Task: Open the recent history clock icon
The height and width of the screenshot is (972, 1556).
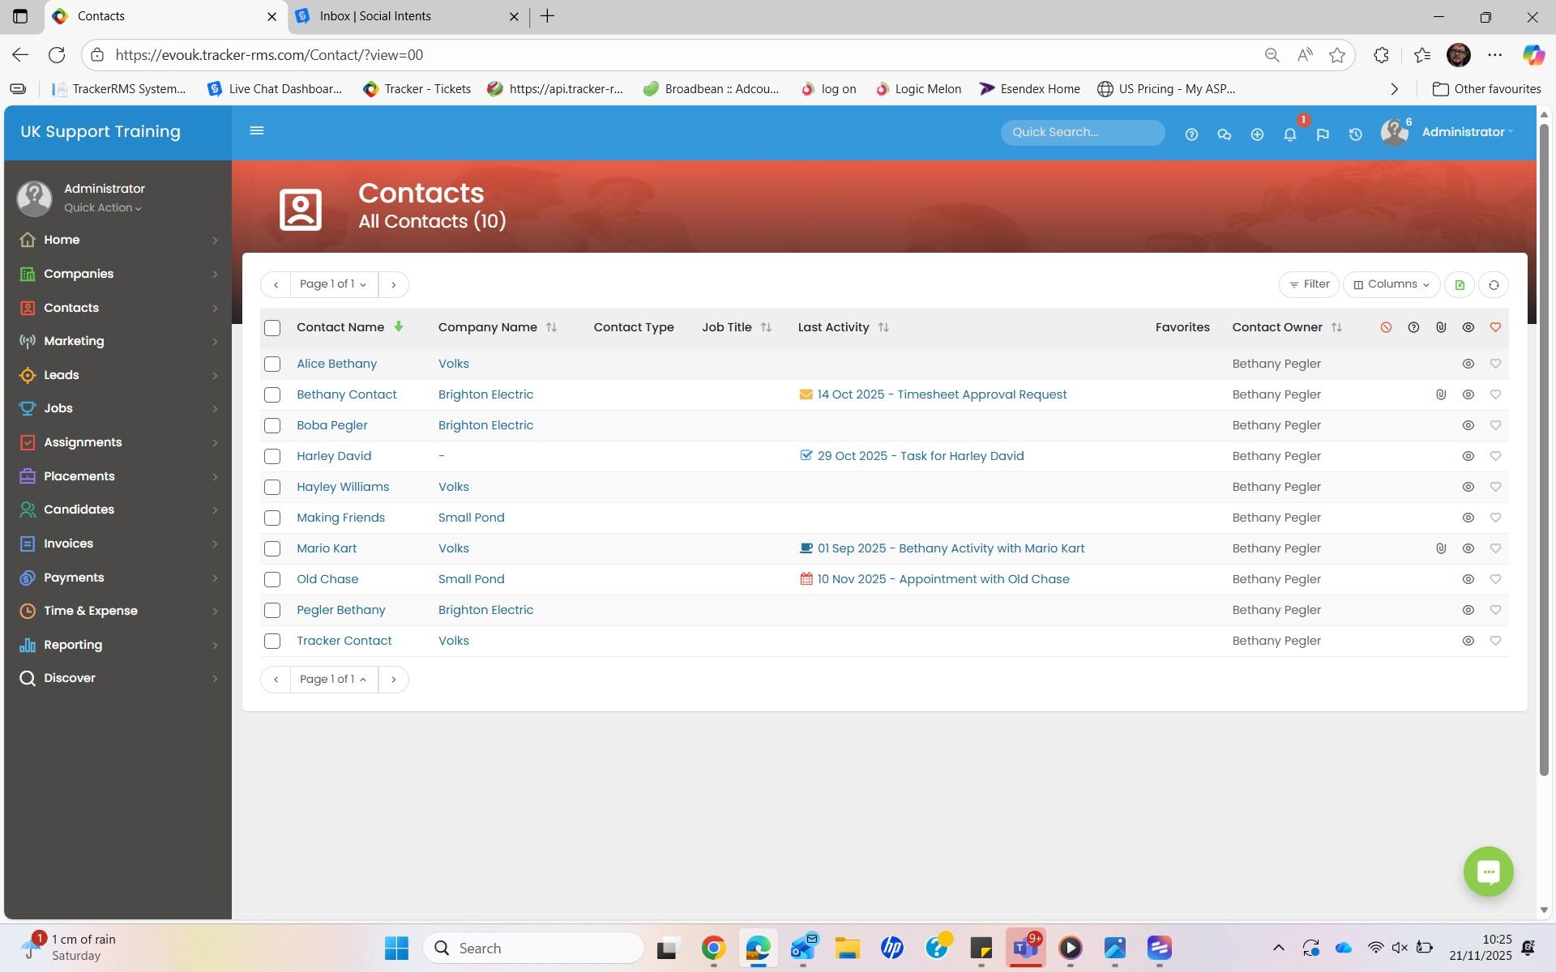Action: [1355, 134]
